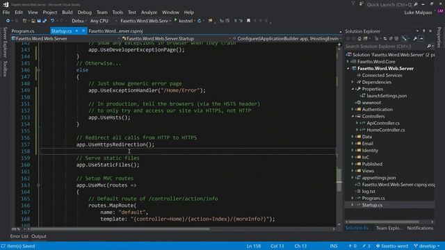Switch to the Program.cs tab

pos(23,31)
